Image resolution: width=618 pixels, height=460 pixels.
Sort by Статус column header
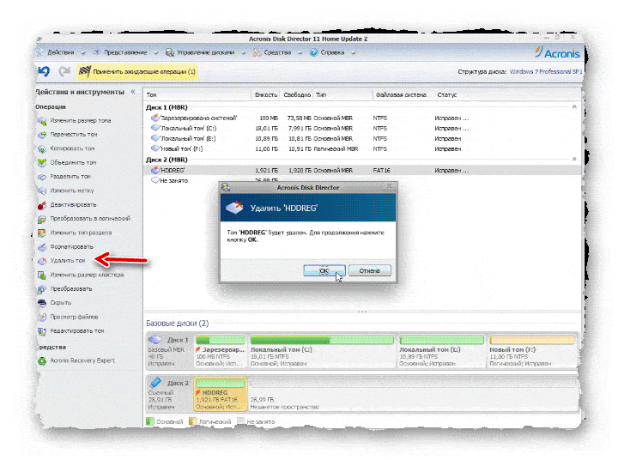coord(447,95)
